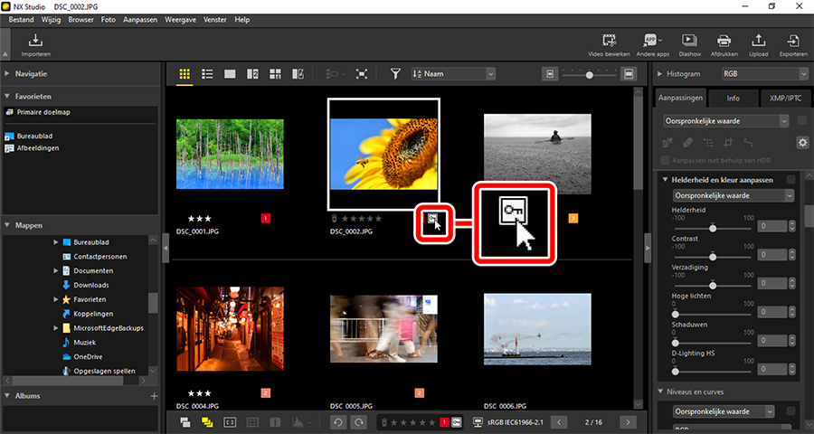The width and height of the screenshot is (814, 434).
Task: Expand the Navigatie panel
Action: tap(7, 74)
